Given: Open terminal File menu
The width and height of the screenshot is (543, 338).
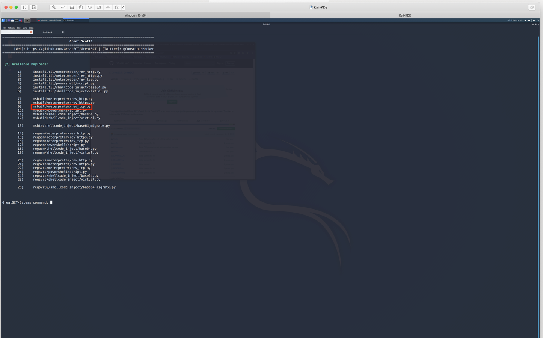Looking at the screenshot, I should tap(4, 28).
